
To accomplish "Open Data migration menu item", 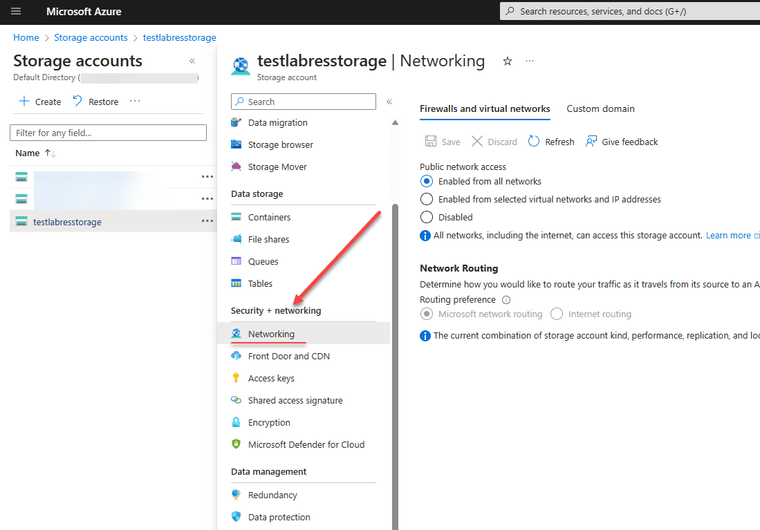I will (x=278, y=122).
